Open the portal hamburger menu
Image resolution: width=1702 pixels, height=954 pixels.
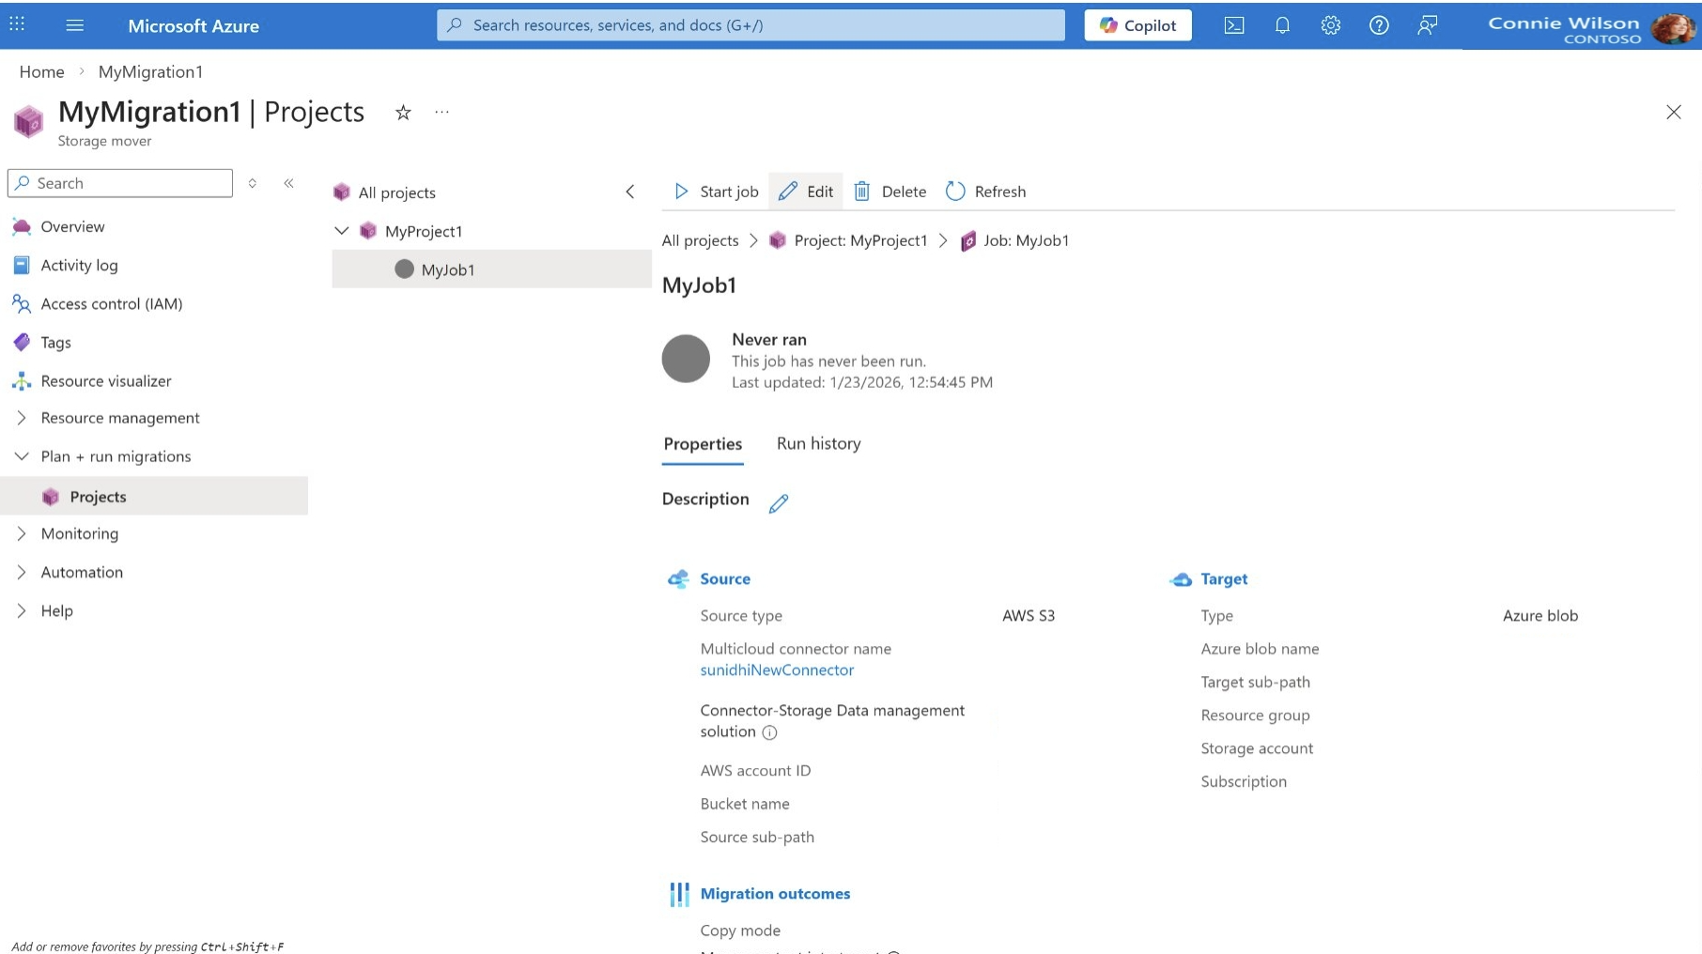point(75,25)
